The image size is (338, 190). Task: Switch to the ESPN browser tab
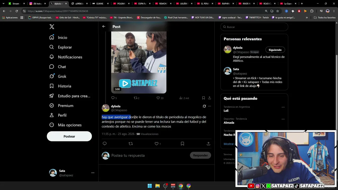tap(142, 4)
